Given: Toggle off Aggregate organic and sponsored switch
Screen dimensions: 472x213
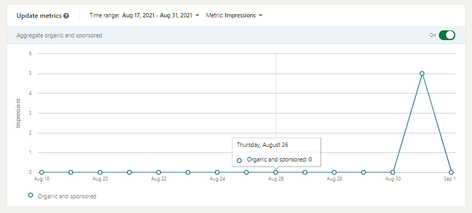Looking at the screenshot, I should click(x=447, y=35).
